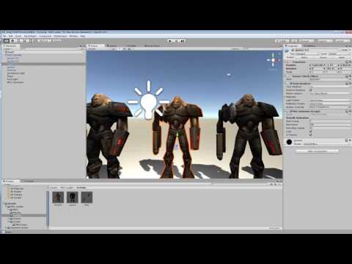Viewport: 352px width, 264px height.
Task: Click the Position X field in Transform
Action: [x=318, y=65]
